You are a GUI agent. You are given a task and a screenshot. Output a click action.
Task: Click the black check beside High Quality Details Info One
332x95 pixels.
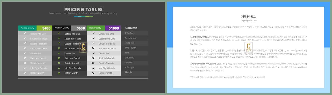pyautogui.click(x=93, y=33)
